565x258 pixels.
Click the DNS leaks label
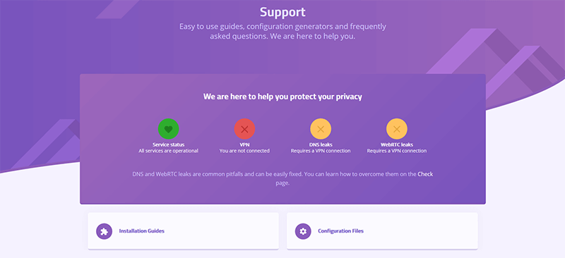(x=321, y=145)
